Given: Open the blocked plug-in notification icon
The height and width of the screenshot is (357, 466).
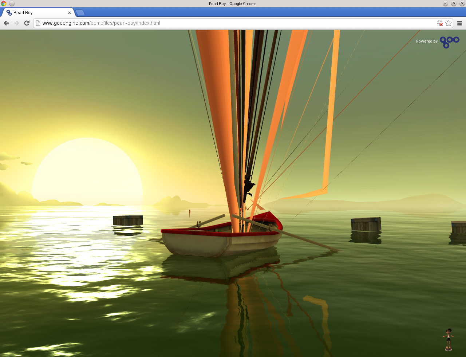Looking at the screenshot, I should [440, 23].
